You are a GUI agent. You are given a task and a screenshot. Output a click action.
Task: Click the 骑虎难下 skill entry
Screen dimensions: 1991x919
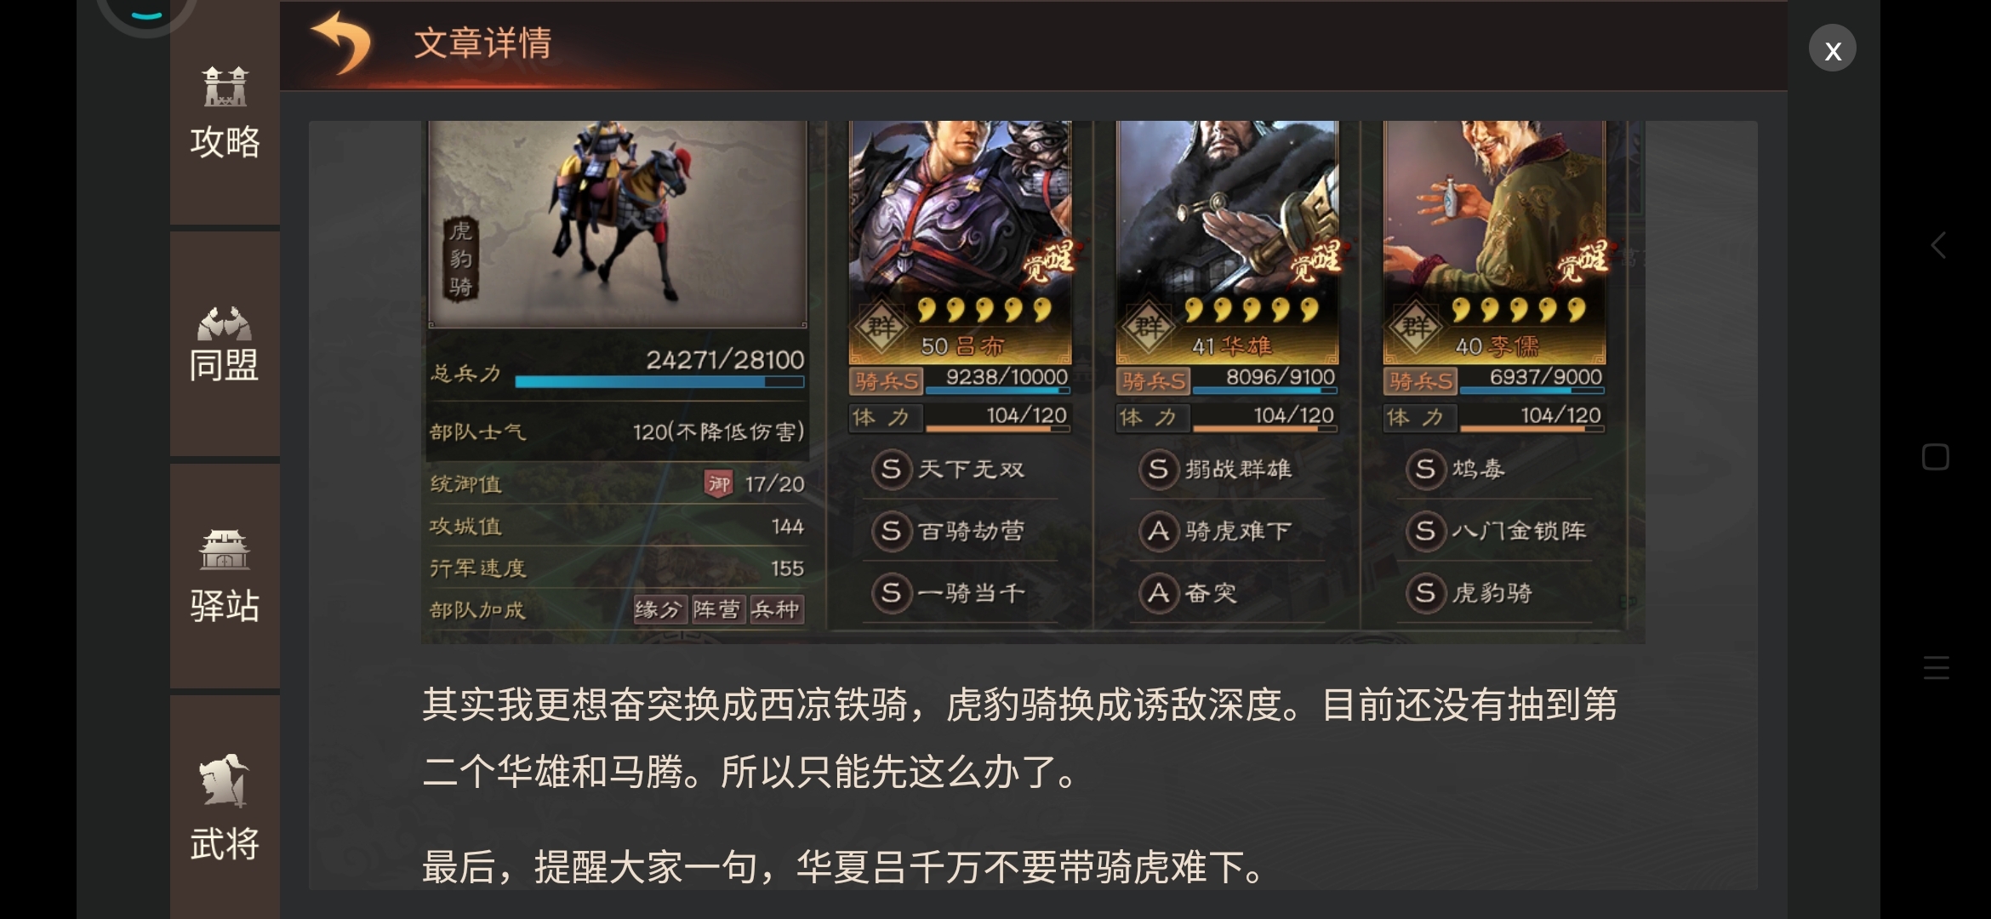click(x=1228, y=531)
